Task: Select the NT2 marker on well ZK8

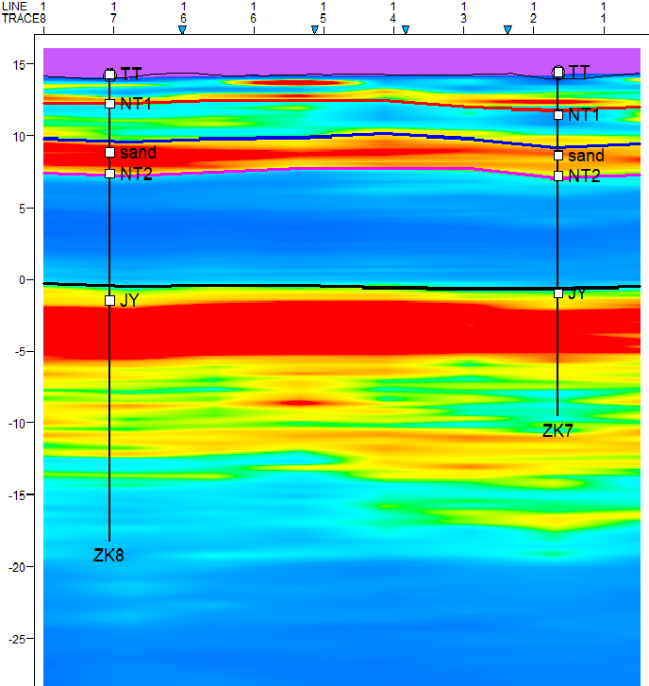Action: [109, 174]
